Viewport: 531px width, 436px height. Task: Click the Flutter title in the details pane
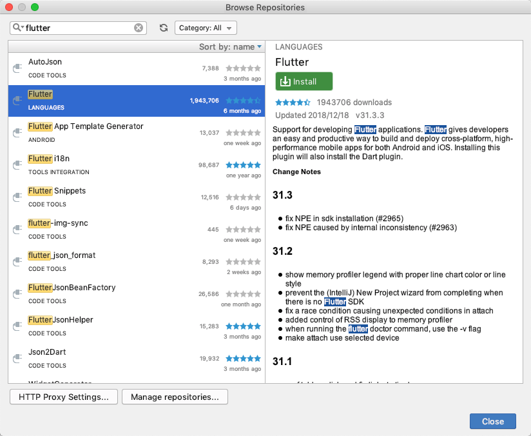click(292, 62)
